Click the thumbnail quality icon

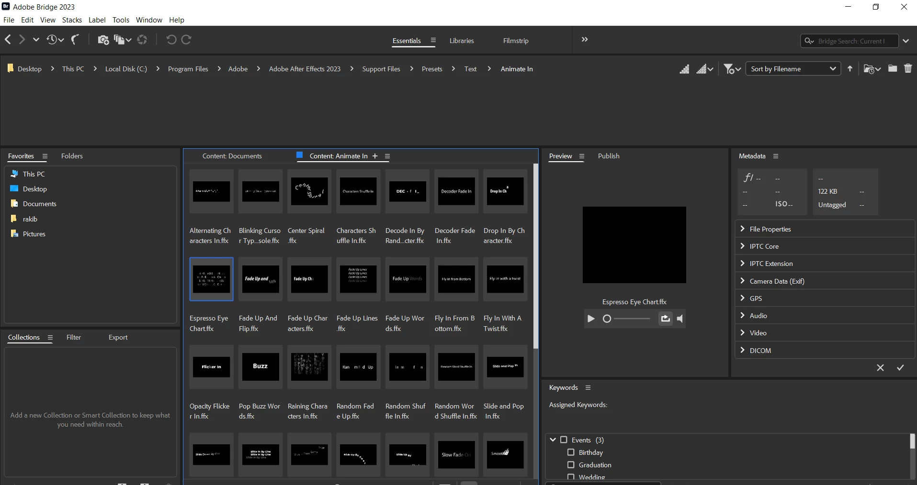point(685,69)
